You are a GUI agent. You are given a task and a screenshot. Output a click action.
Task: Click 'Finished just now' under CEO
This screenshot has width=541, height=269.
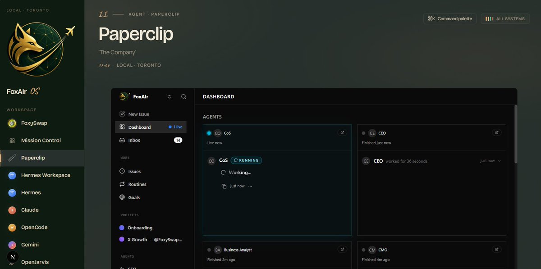point(376,143)
